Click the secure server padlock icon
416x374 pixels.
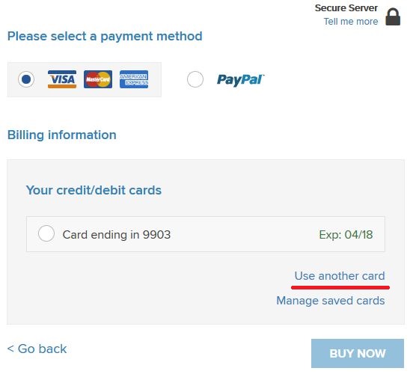click(x=393, y=16)
